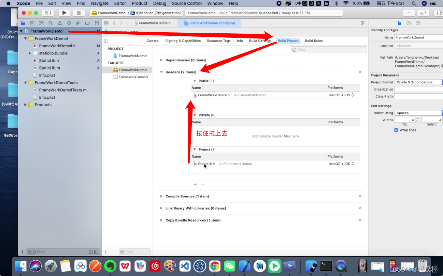443x276 pixels.
Task: Add a header with bottom plus button
Action: (x=195, y=184)
